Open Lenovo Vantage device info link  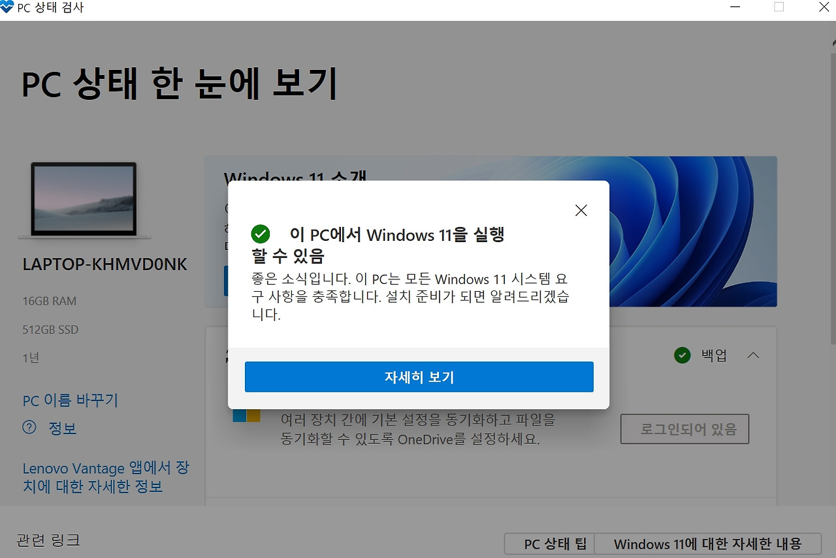tap(106, 477)
